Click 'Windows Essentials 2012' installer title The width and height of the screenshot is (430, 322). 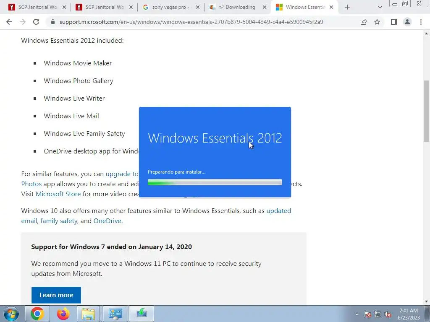(215, 138)
